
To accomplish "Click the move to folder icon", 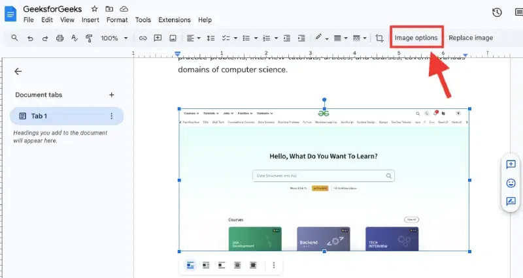I will coord(109,8).
